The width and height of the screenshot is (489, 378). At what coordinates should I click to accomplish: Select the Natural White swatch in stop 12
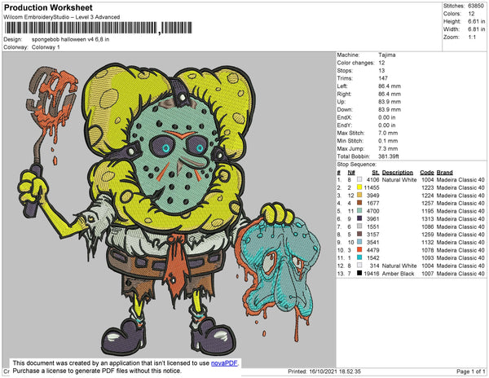pyautogui.click(x=359, y=266)
